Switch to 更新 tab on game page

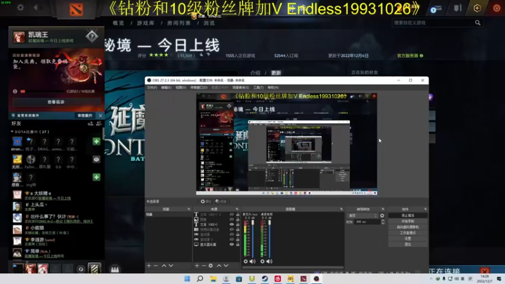pos(276,73)
